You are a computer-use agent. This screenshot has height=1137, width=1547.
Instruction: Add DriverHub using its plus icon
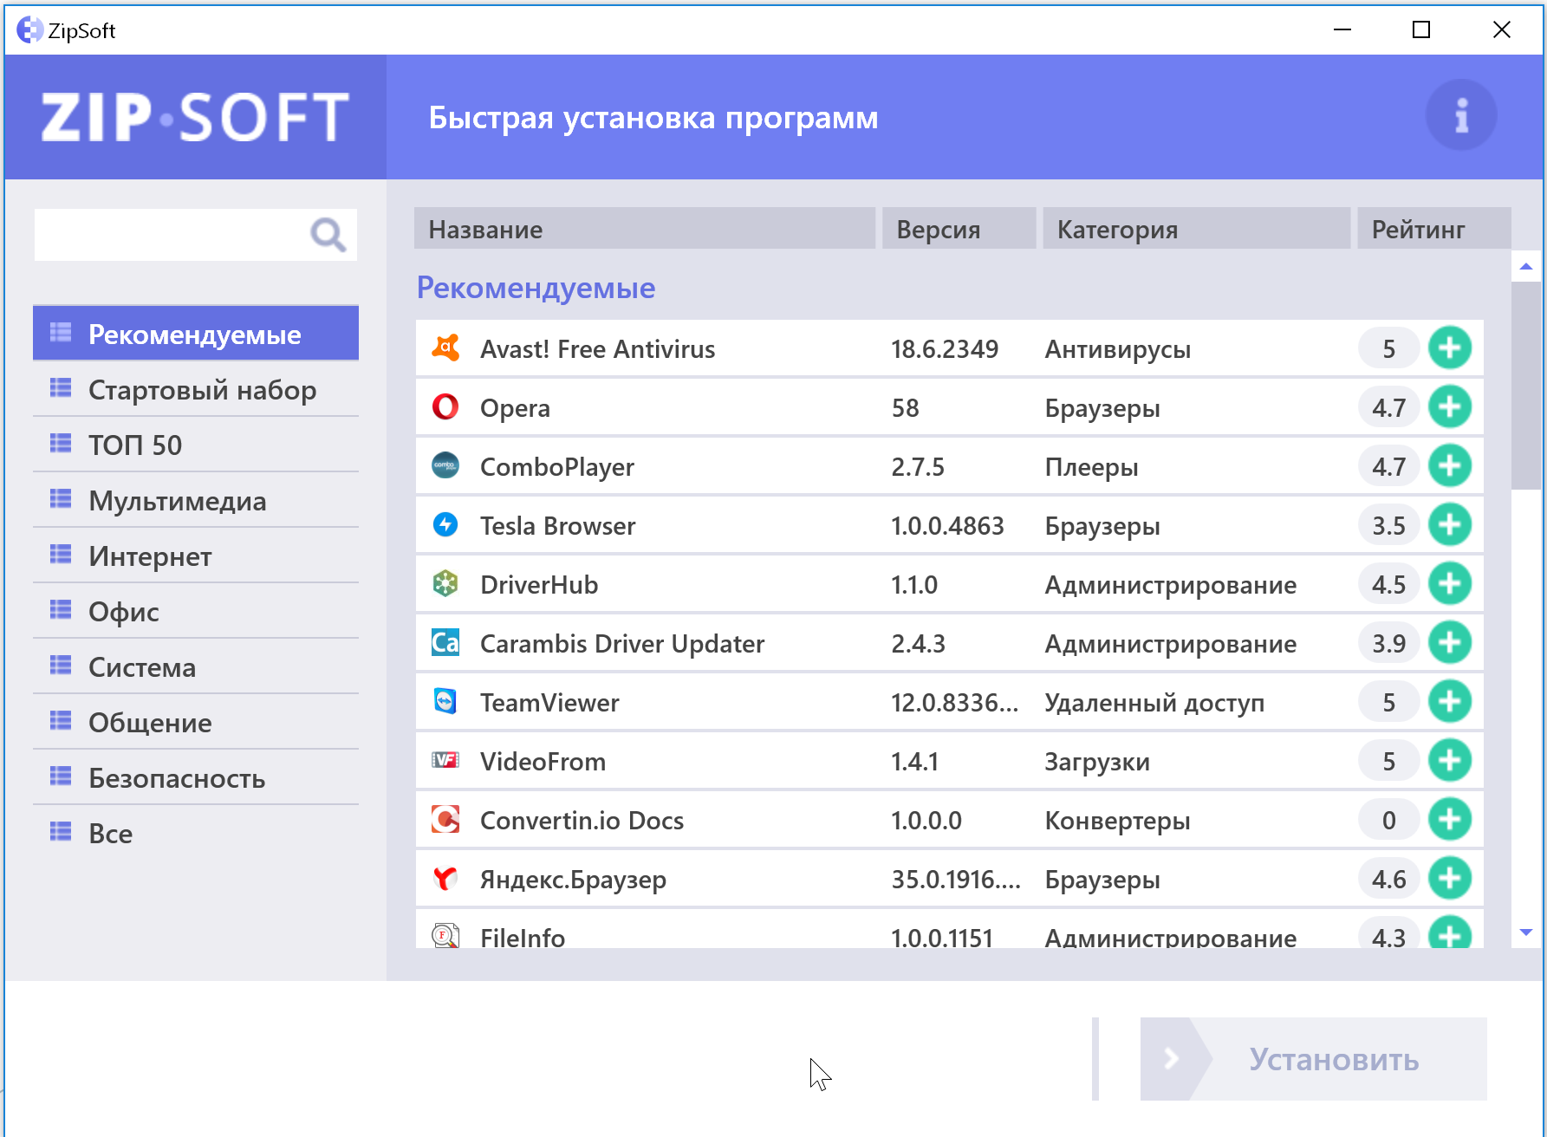click(1450, 584)
